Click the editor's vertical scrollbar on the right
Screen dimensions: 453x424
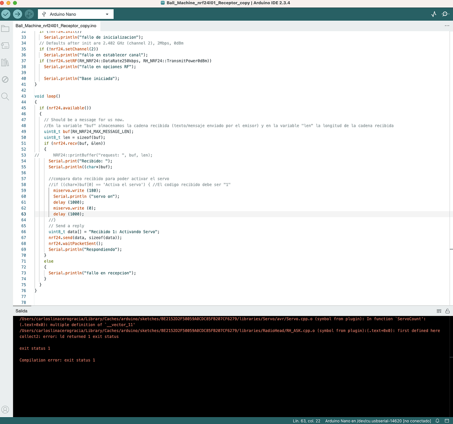pos(450,170)
